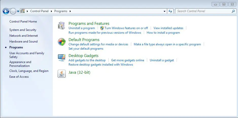Open the address bar history dropdown
This screenshot has width=238, height=118.
[x=164, y=11]
